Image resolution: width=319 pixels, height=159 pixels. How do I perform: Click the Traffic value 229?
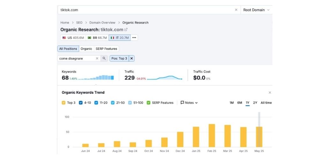pos(130,78)
